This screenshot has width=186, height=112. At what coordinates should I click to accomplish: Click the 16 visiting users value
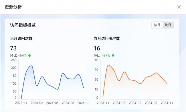coord(97,48)
